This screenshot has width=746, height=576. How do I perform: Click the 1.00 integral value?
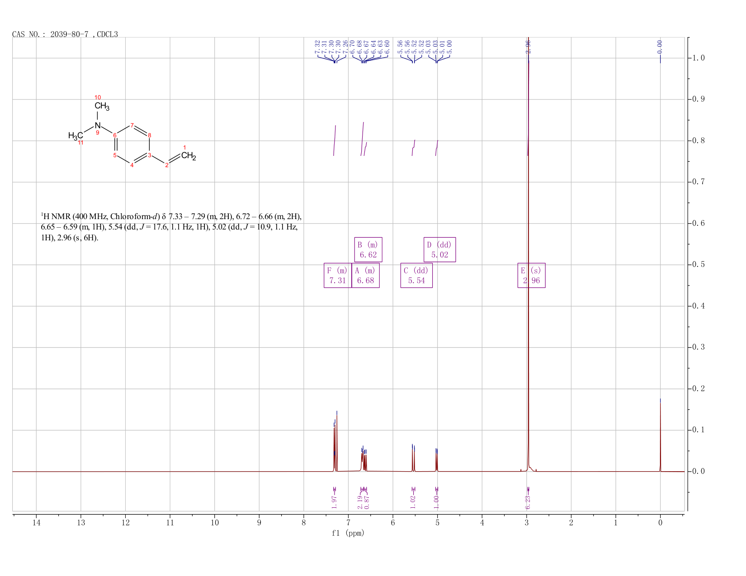click(x=437, y=501)
